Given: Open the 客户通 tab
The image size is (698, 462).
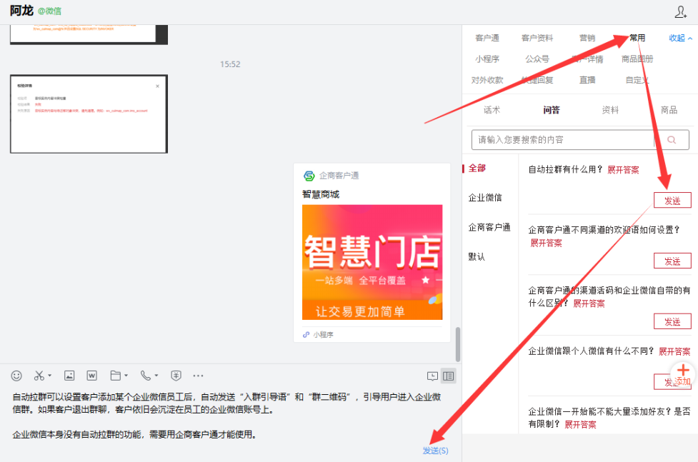Looking at the screenshot, I should [x=487, y=38].
